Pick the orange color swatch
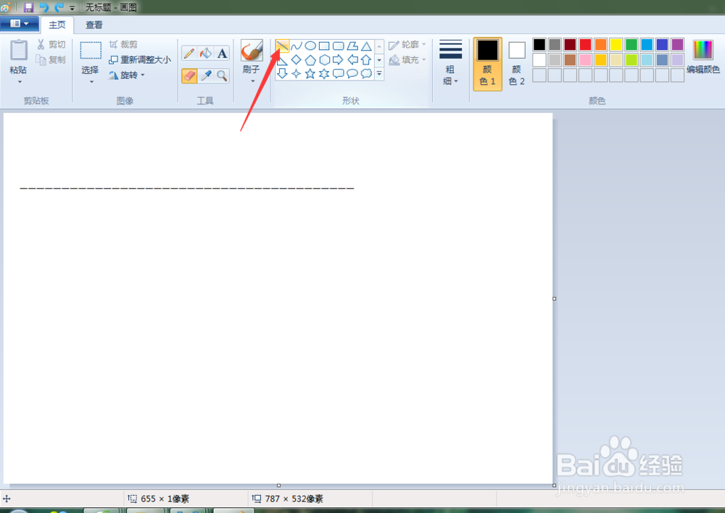Viewport: 725px width, 513px height. [600, 44]
